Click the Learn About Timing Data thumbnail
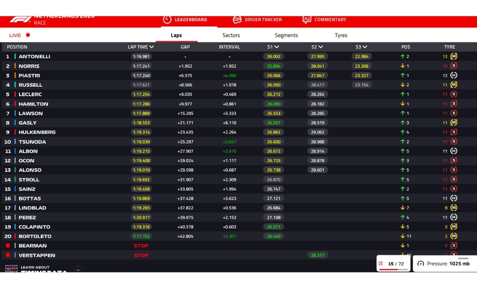 11,269
